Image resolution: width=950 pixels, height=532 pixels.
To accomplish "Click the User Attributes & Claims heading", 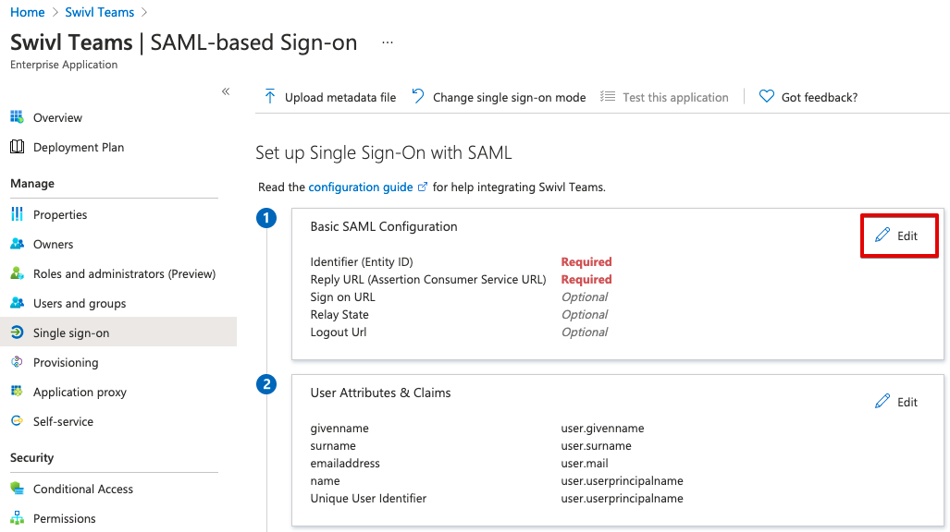I will click(x=380, y=393).
